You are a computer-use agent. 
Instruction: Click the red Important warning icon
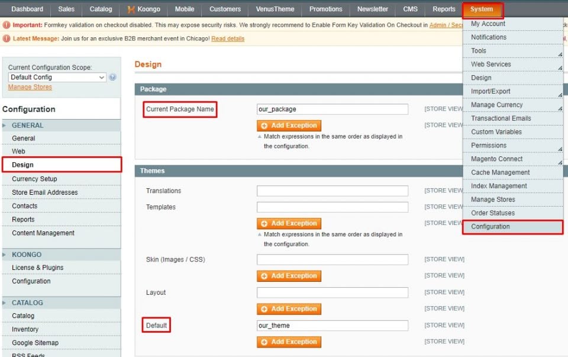coord(6,25)
